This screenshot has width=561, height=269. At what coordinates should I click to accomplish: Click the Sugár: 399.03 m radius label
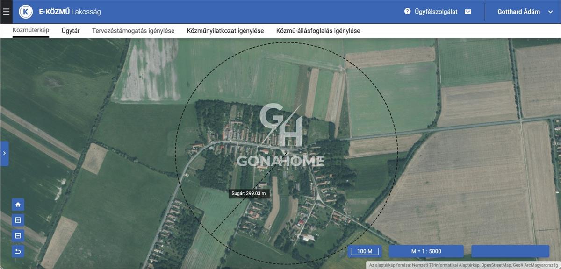(x=249, y=193)
